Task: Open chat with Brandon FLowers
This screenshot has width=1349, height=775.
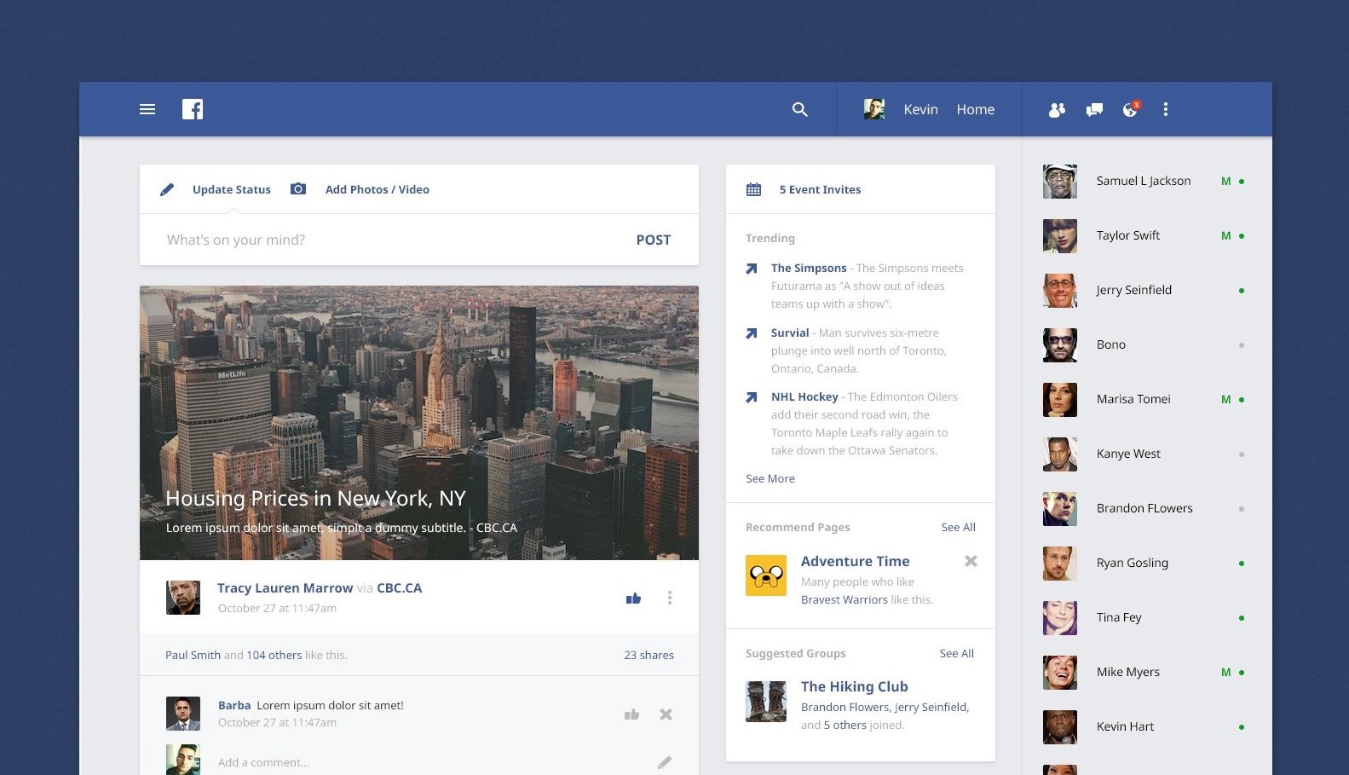Action: pos(1144,508)
